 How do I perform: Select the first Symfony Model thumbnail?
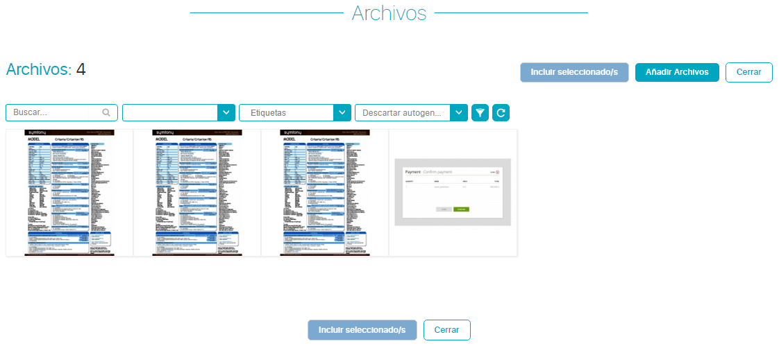69,192
